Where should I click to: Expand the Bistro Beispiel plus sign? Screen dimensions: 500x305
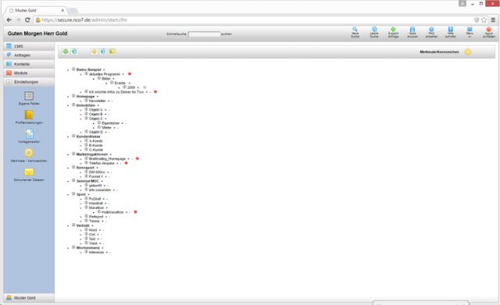(x=104, y=69)
